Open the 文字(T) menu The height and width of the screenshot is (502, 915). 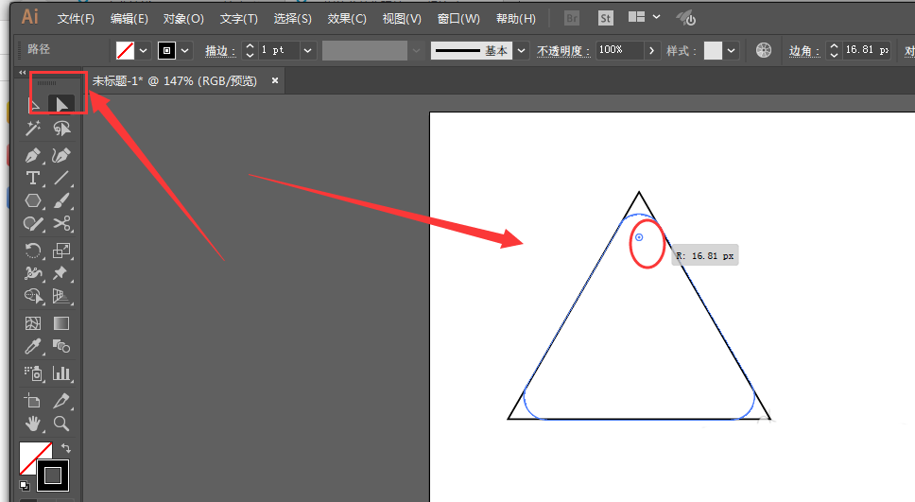pyautogui.click(x=238, y=19)
